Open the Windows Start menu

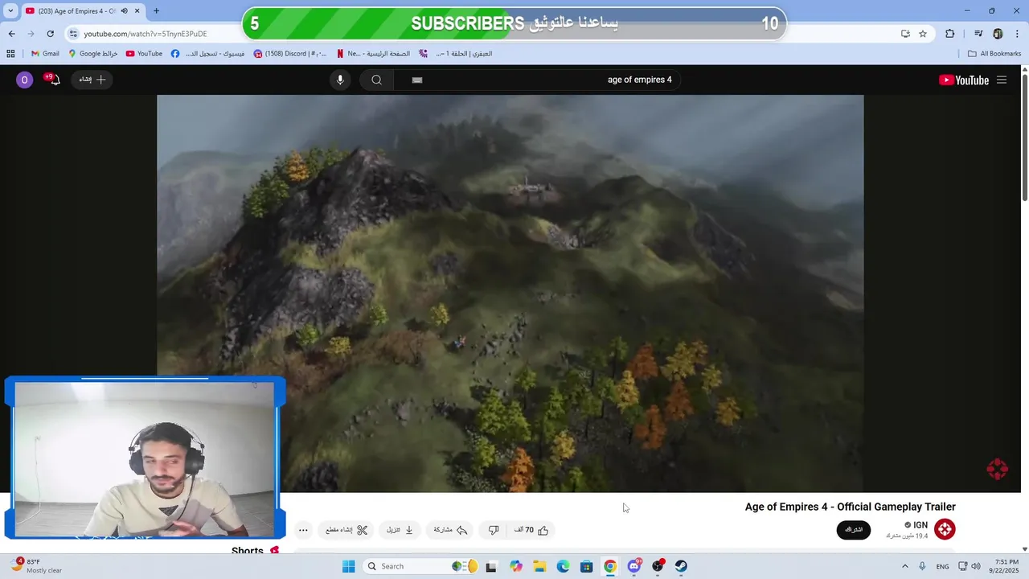point(348,566)
